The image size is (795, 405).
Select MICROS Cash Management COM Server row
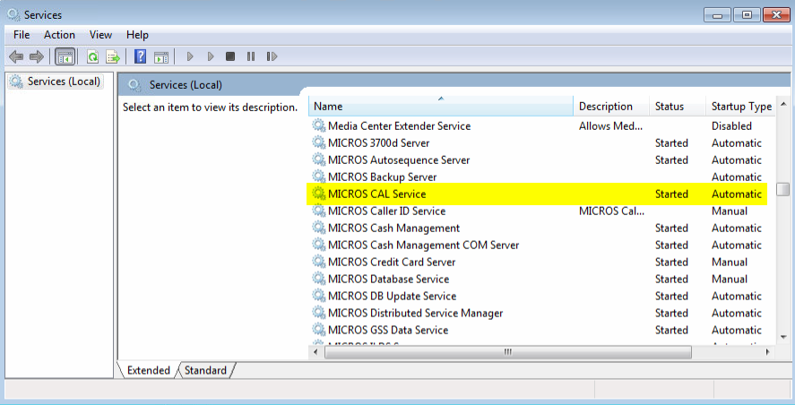541,245
